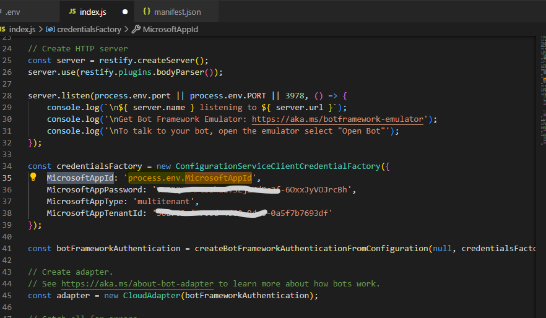Click the unsaved dot on index.js tab
The width and height of the screenshot is (546, 318).
pos(125,12)
